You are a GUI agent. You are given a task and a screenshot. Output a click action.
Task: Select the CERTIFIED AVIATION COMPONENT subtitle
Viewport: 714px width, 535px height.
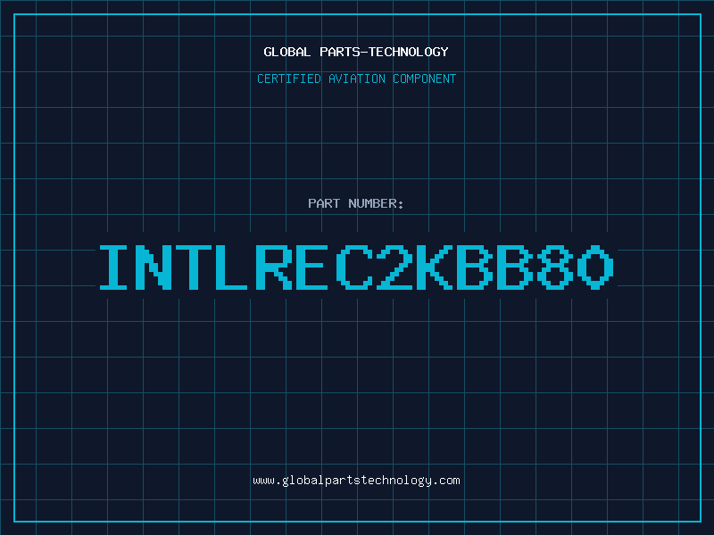coord(356,78)
